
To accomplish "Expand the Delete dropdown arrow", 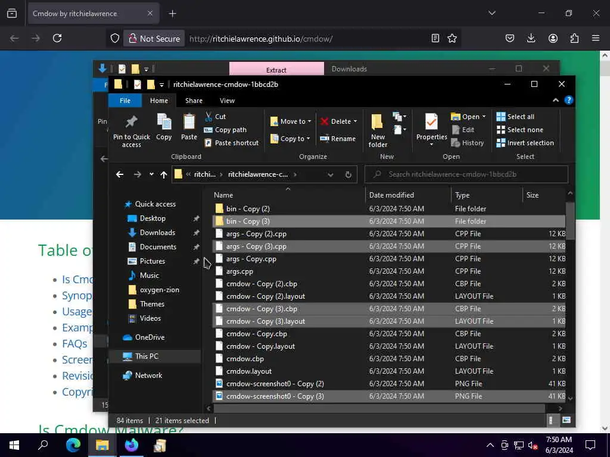I will [355, 121].
